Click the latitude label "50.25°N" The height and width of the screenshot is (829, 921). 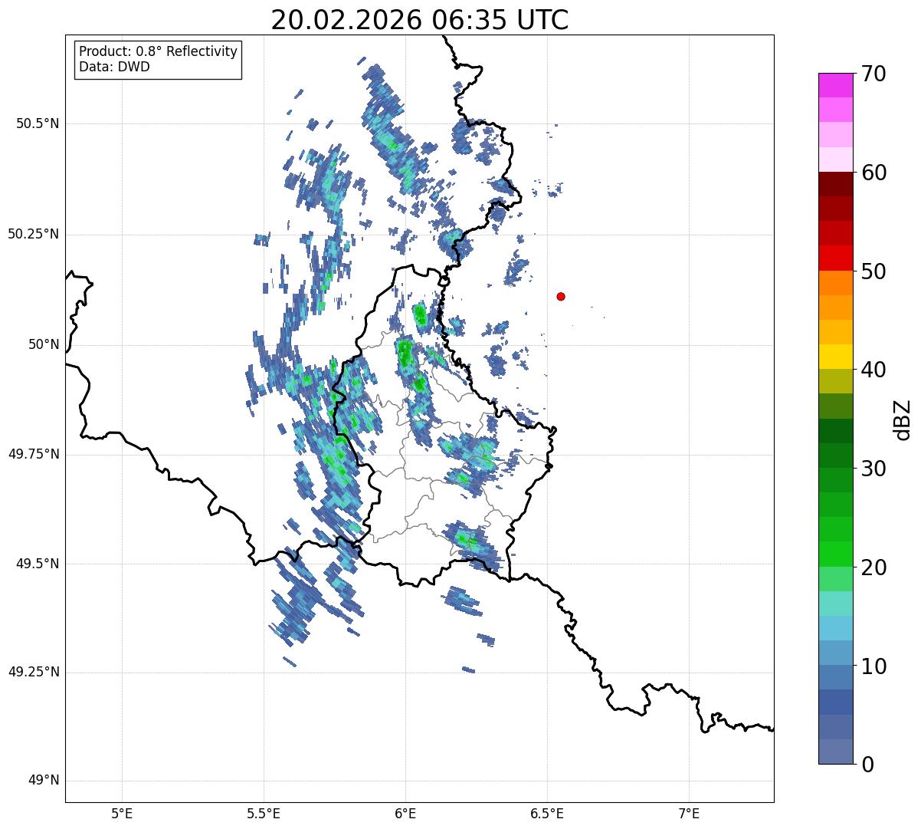point(34,235)
